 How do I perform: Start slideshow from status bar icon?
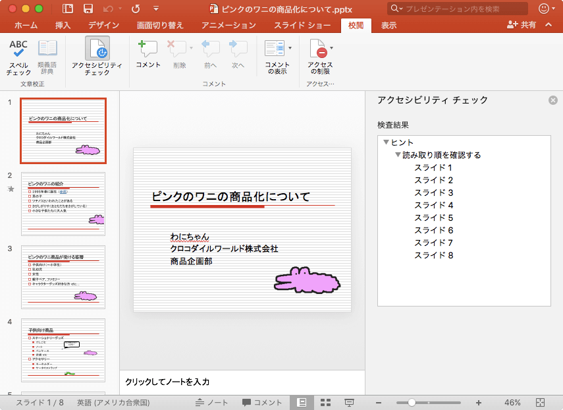click(349, 402)
